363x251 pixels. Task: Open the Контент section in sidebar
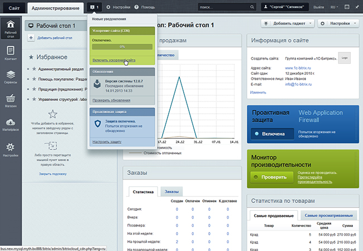click(x=11, y=54)
